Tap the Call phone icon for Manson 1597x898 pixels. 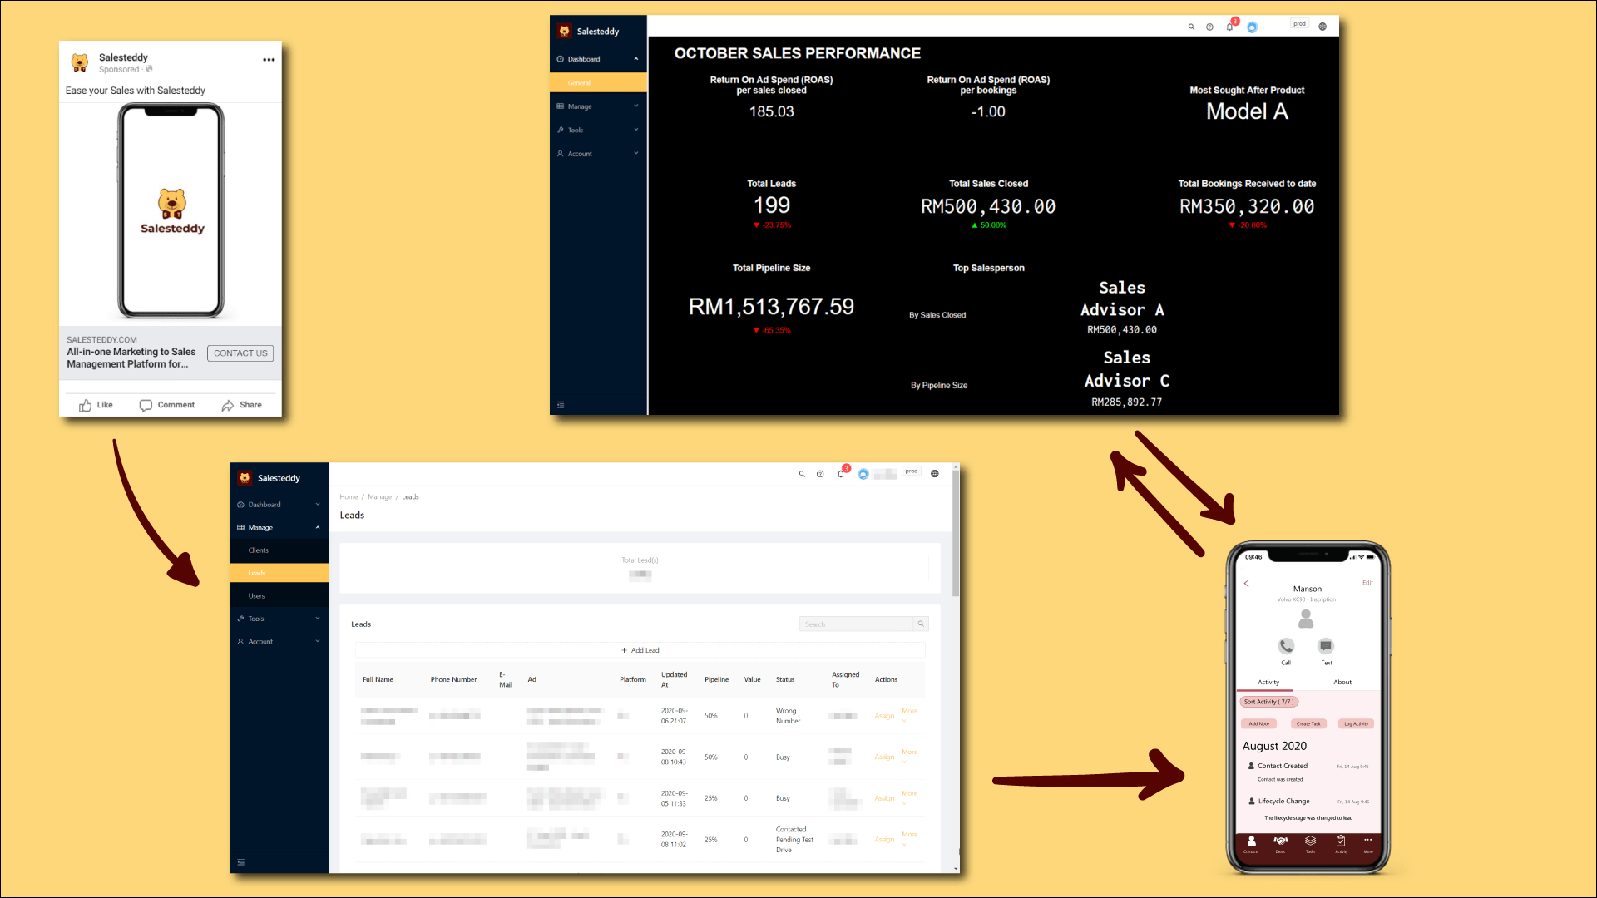point(1286,646)
